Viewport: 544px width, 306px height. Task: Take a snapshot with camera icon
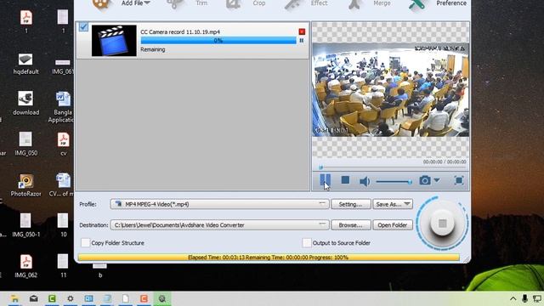coord(425,180)
